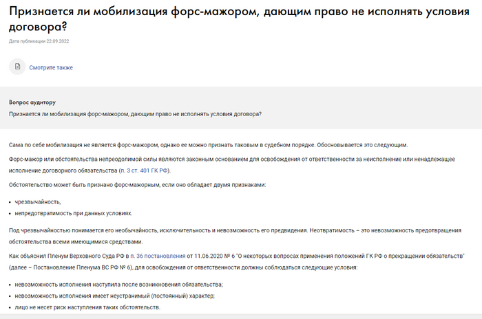Open the Смотрите также link

click(x=51, y=67)
